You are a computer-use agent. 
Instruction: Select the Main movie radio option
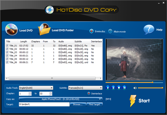[x=110, y=31]
